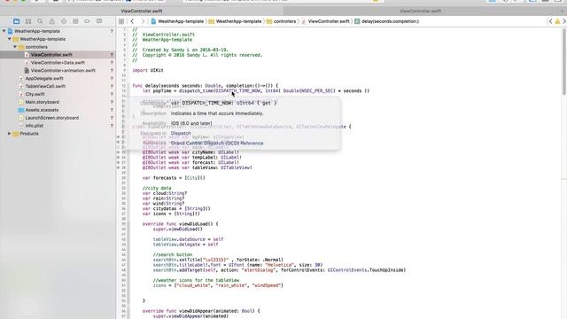Click var citydatas = [String]() line

pos(176,209)
